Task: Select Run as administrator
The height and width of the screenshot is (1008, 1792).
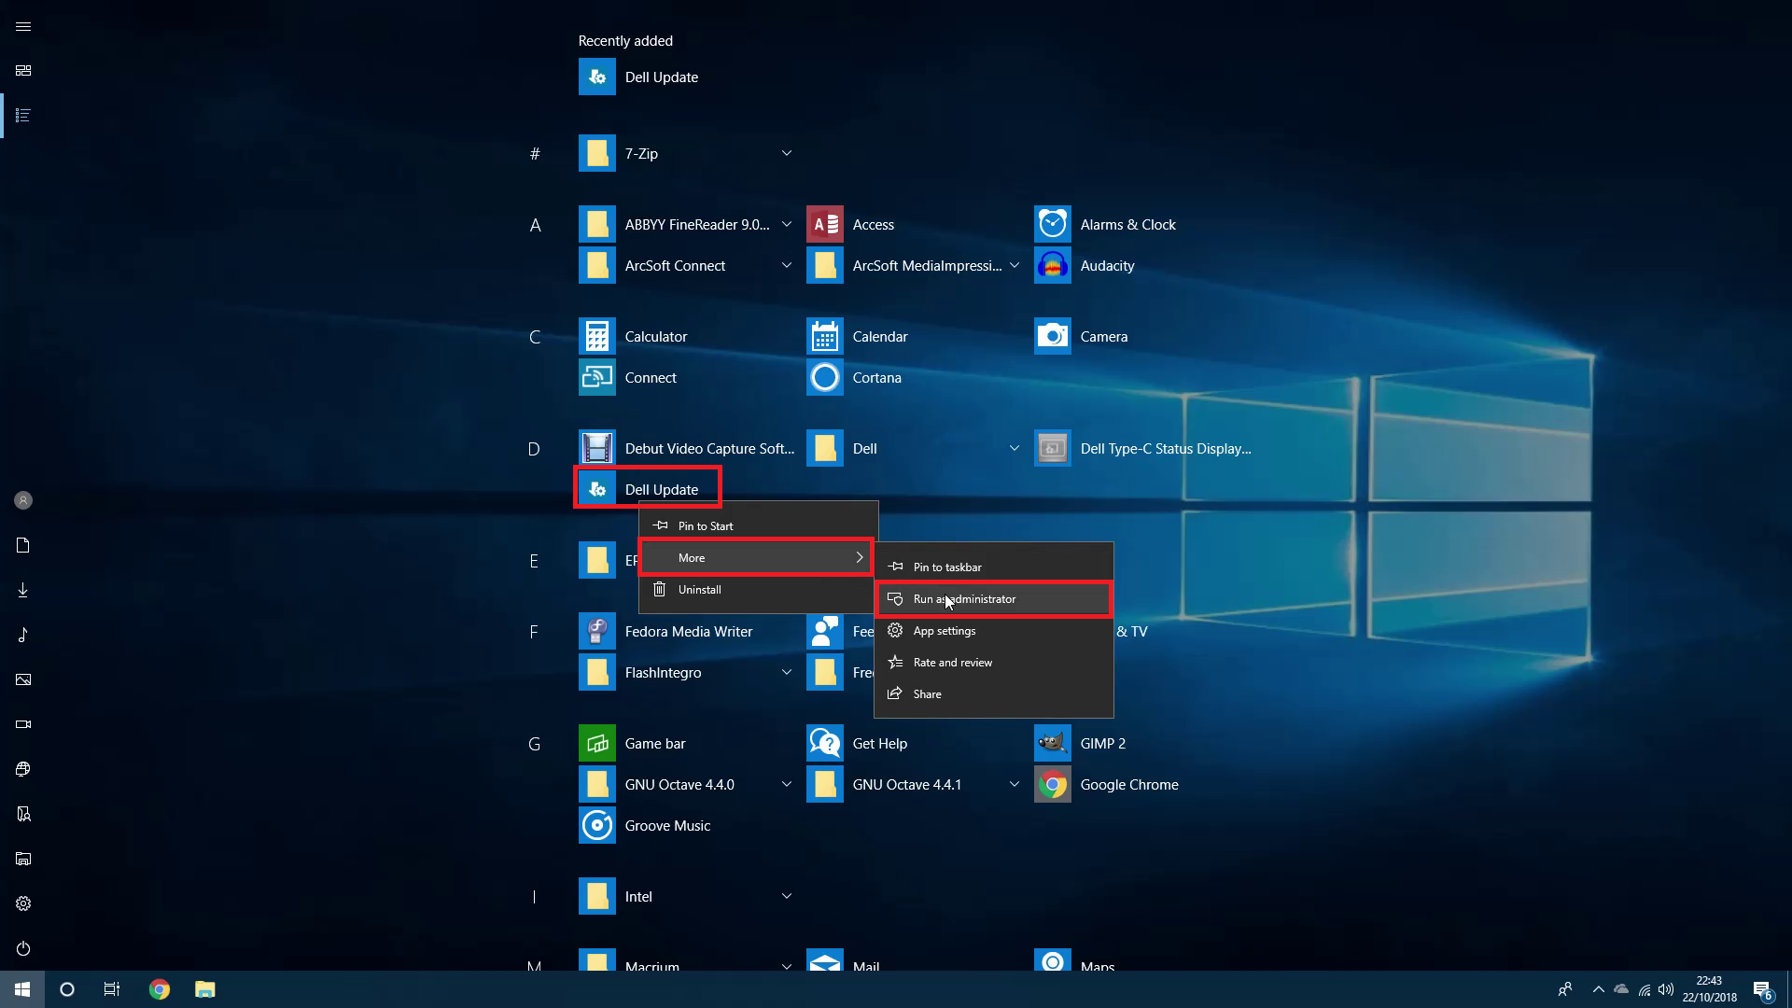Action: coord(993,598)
